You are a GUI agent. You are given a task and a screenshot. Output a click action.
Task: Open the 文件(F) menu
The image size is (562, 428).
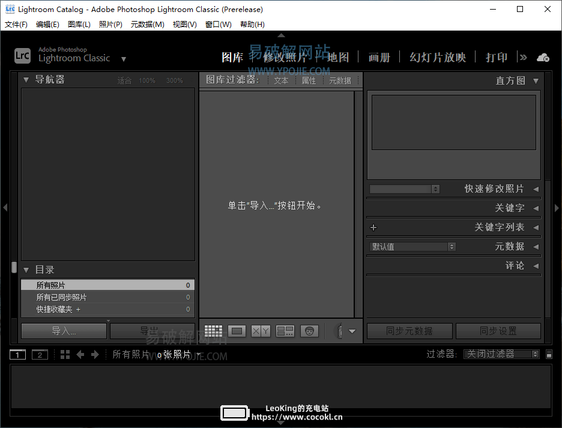(x=16, y=25)
